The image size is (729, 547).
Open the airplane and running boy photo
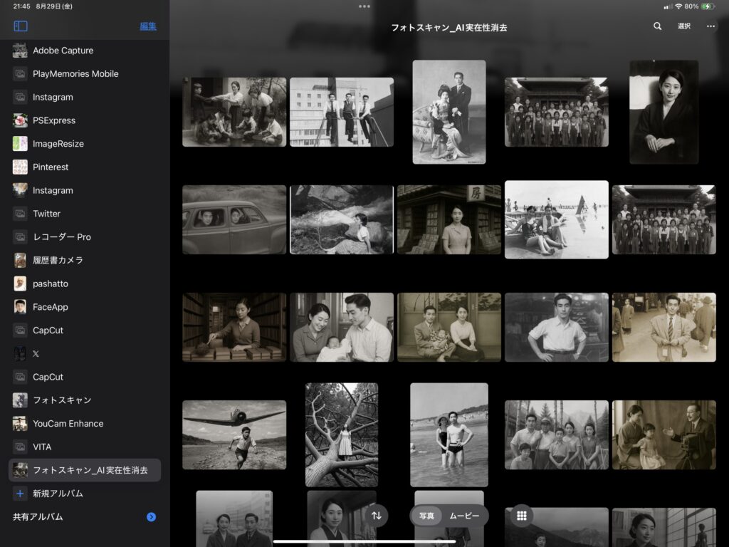pos(234,434)
